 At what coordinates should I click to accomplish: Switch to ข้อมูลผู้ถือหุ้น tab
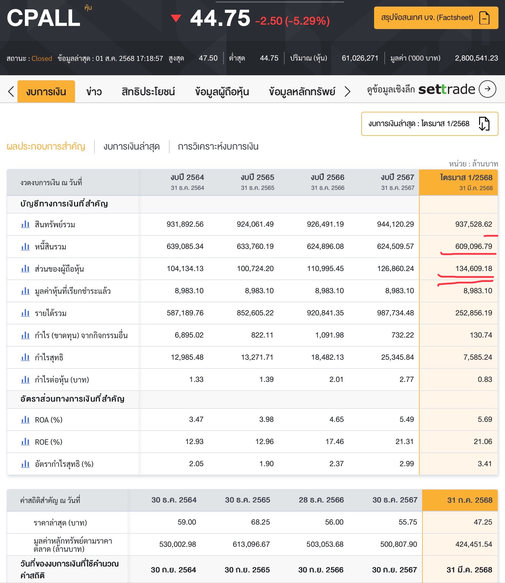222,91
